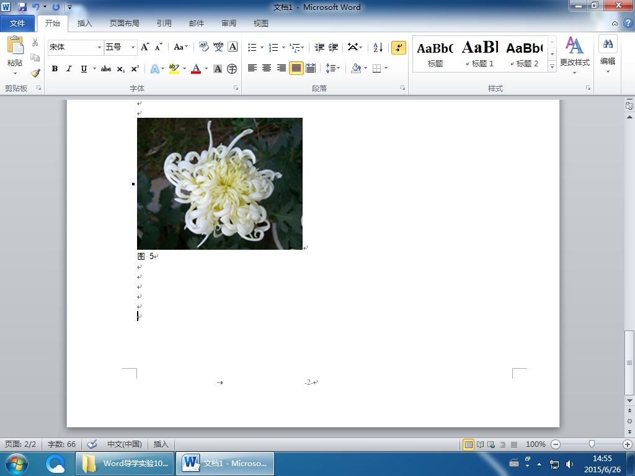Apply the 标题 1 style
The width and height of the screenshot is (635, 476).
(480, 53)
